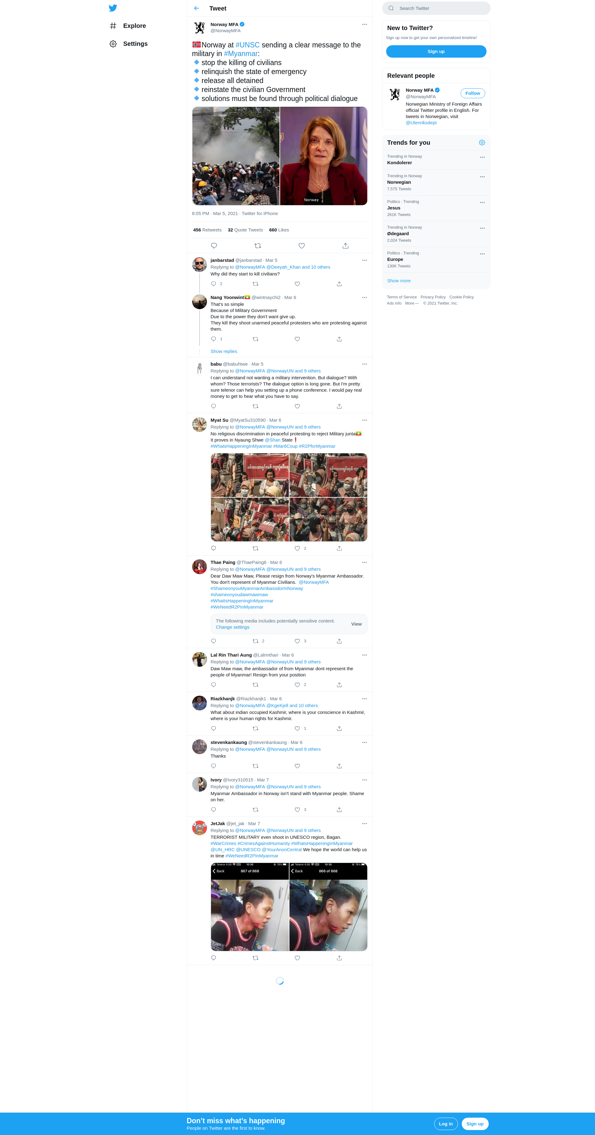Retweet the Norway MFA main tweet

[258, 246]
